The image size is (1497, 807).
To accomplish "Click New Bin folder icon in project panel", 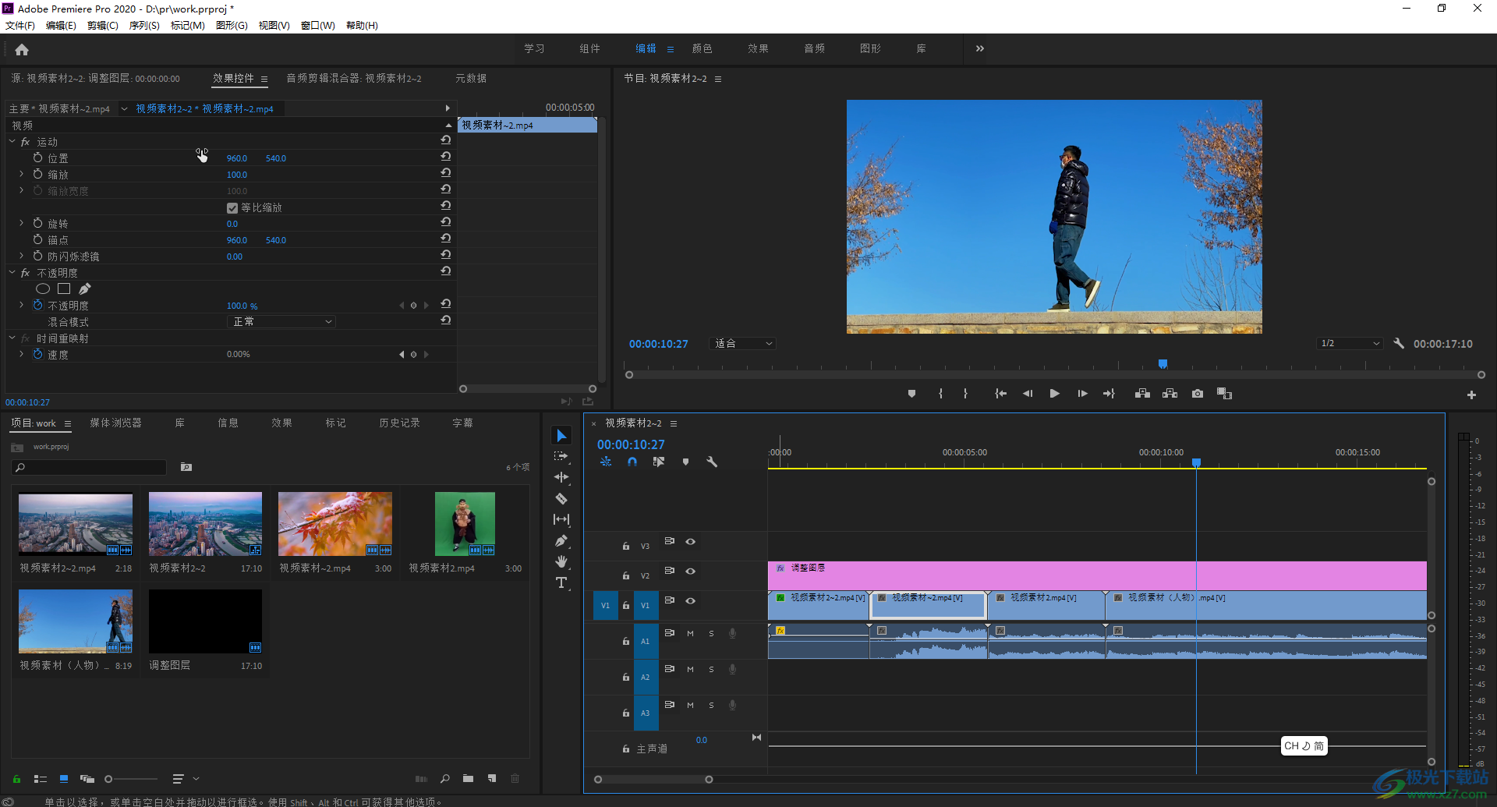I will click(468, 778).
